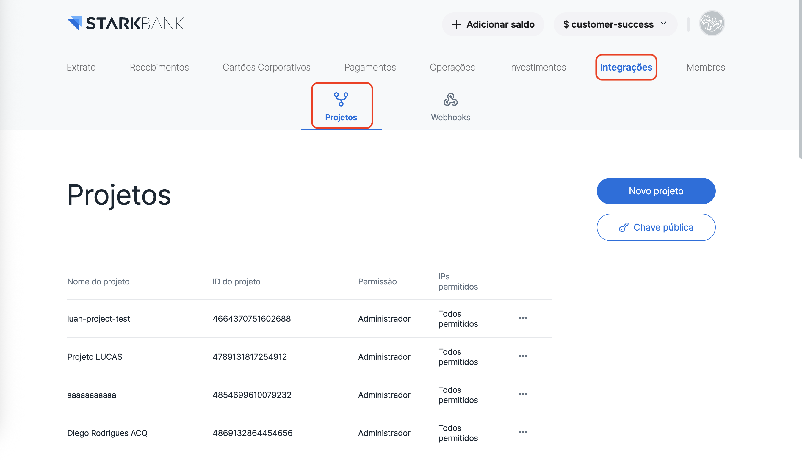
Task: Open the Cartões Corporativos tab
Action: (x=266, y=68)
